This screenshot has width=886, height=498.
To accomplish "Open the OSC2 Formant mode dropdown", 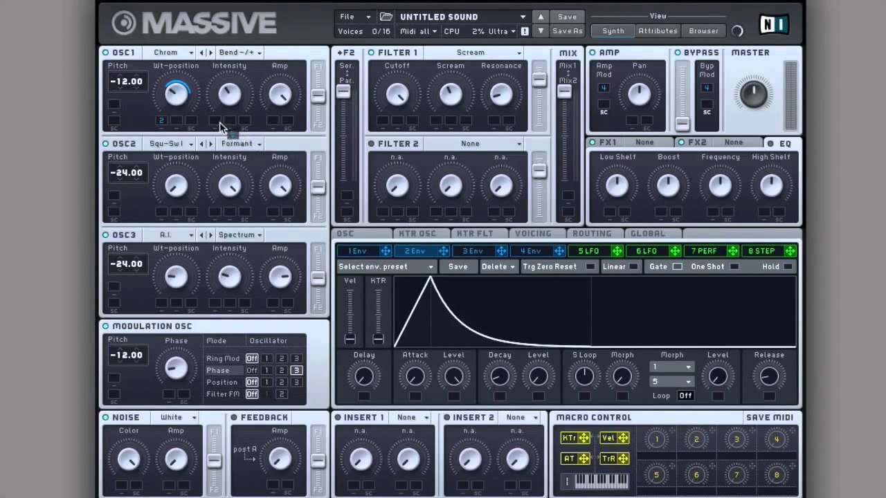I will point(239,144).
